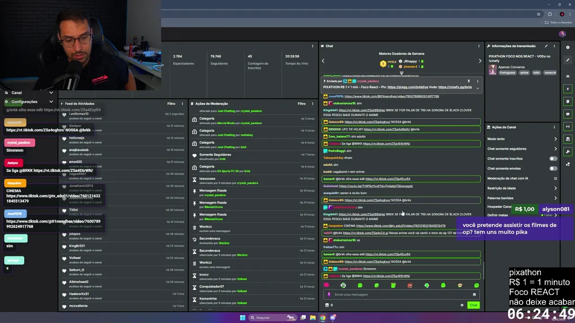Open Informações da transmissão panel three-dot menu
This screenshot has width=575, height=323.
pyautogui.click(x=554, y=46)
